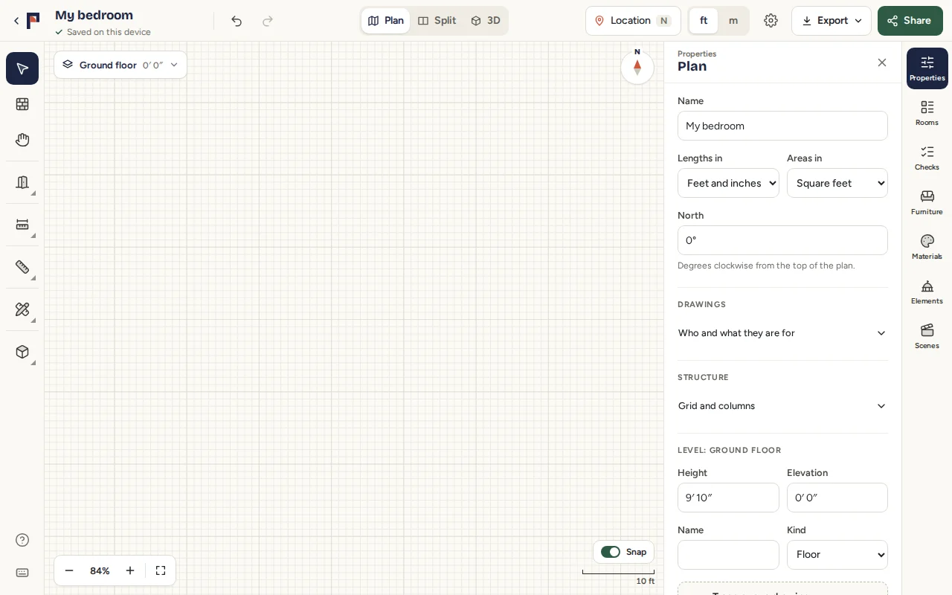Open the Rooms panel
This screenshot has width=952, height=595.
927,113
